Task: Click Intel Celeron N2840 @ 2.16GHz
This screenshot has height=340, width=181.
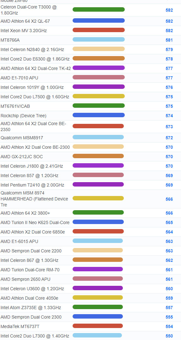Action: tap(32, 50)
